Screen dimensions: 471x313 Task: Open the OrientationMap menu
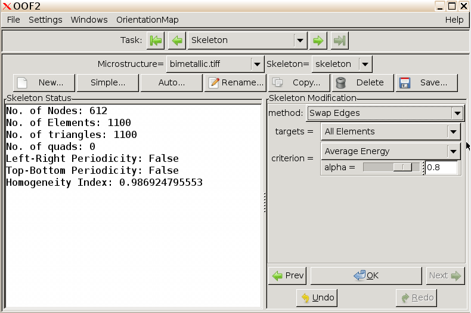pos(147,20)
